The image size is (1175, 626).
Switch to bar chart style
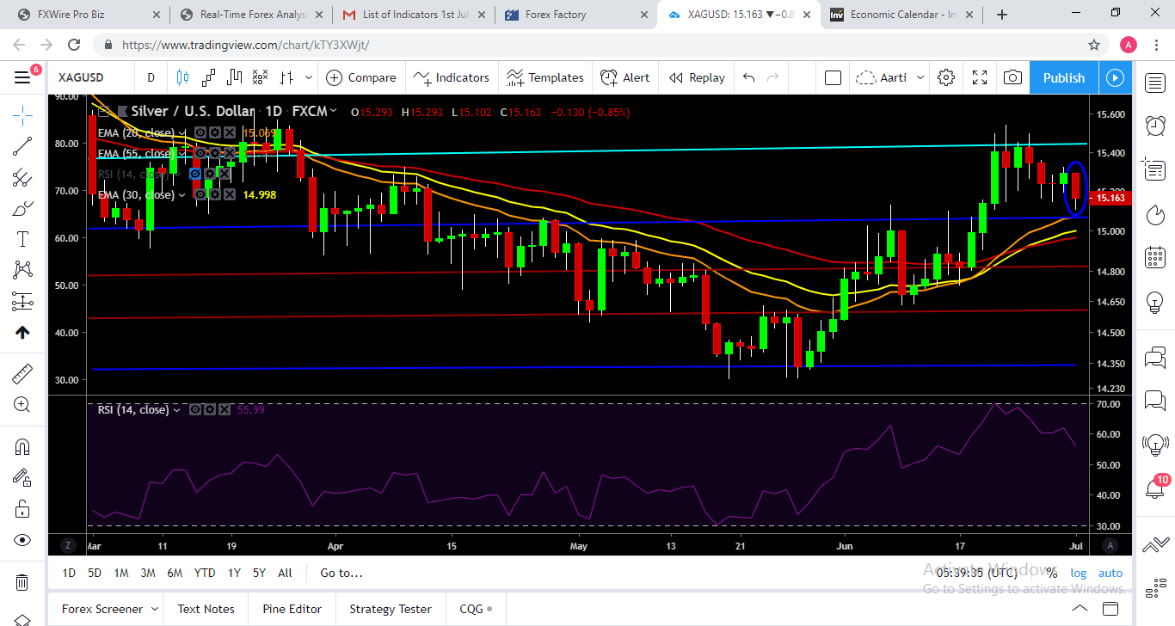[x=286, y=77]
